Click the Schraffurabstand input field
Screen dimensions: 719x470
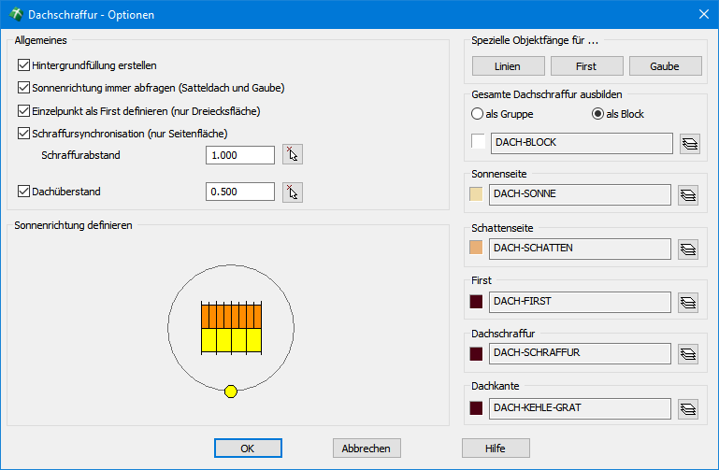pyautogui.click(x=240, y=155)
